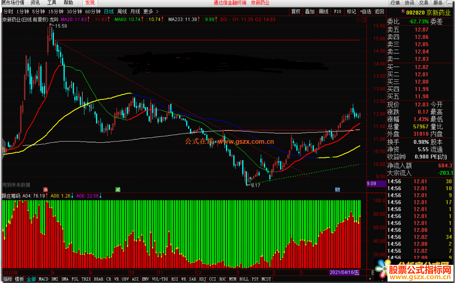Switch indicator to KDJ
Screen dimensions: 455x283
[x=203, y=279]
